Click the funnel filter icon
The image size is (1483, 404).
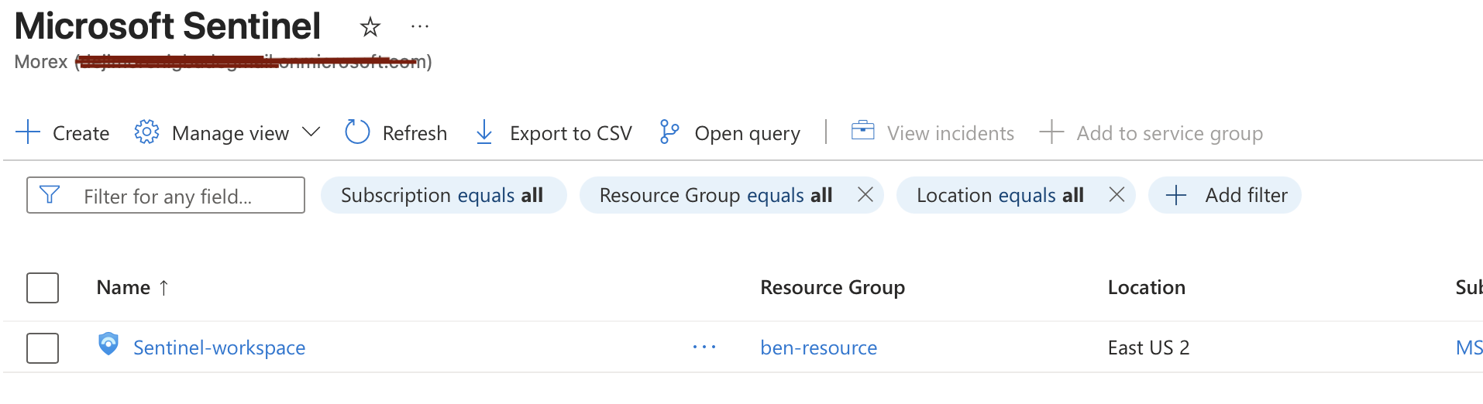[50, 195]
